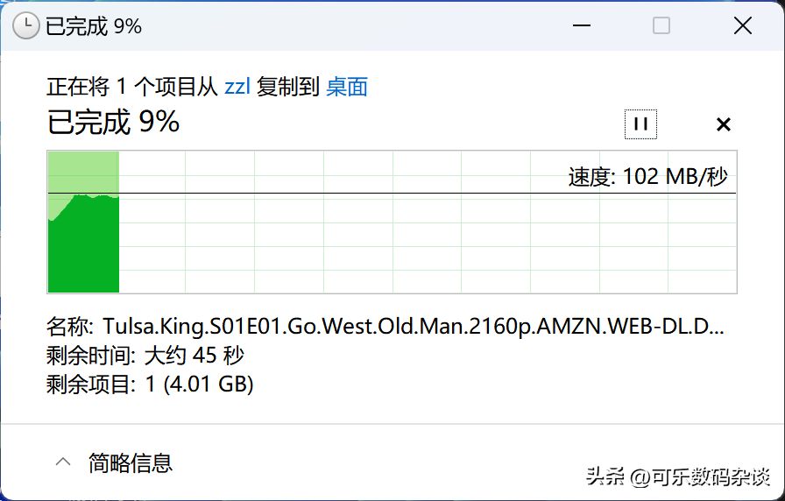Viewport: 785px width, 501px height.
Task: Select the Tulsa.King file name text
Action: (414, 327)
